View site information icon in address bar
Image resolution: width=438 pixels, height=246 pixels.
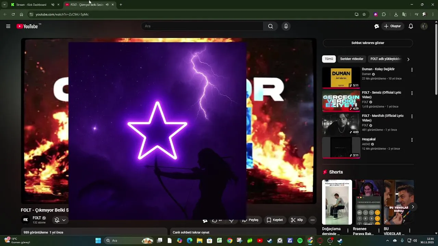[x=31, y=14]
